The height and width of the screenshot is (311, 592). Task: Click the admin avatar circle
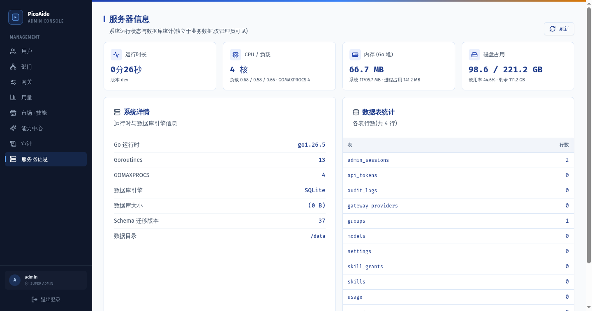[15, 280]
